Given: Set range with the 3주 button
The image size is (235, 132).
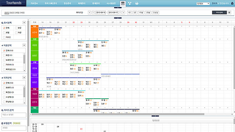Looking at the screenshot, I should point(135,13).
